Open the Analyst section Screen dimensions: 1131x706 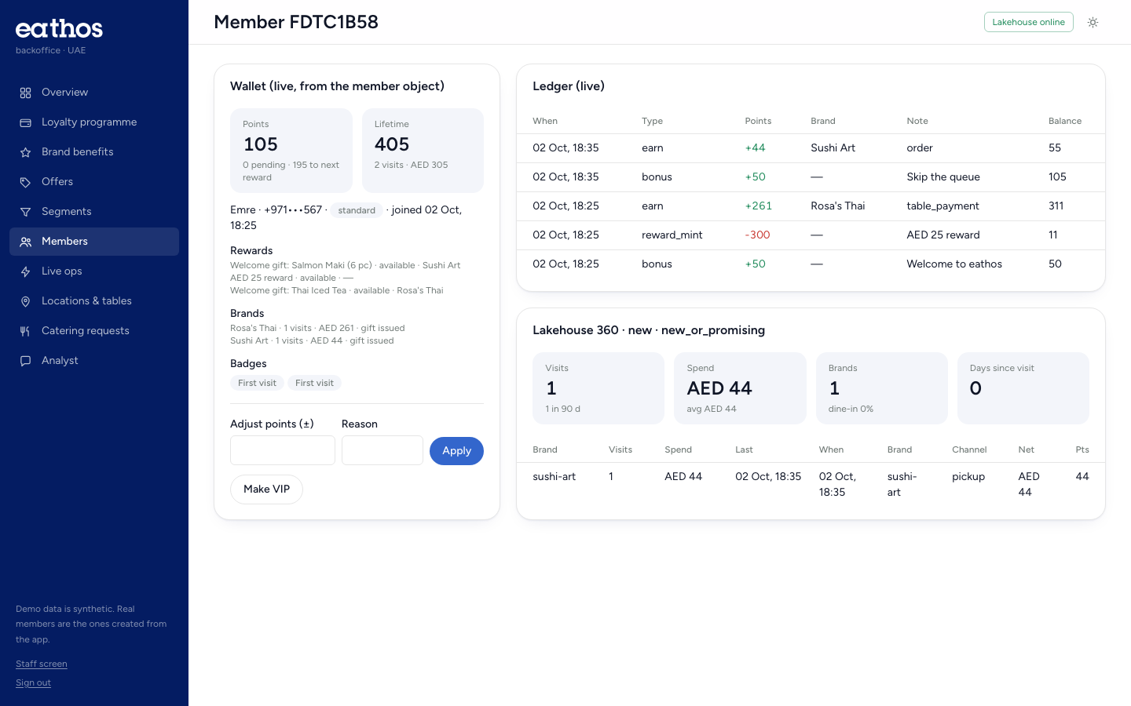94,361
